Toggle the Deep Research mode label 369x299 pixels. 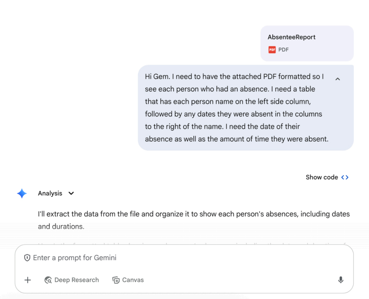click(77, 280)
